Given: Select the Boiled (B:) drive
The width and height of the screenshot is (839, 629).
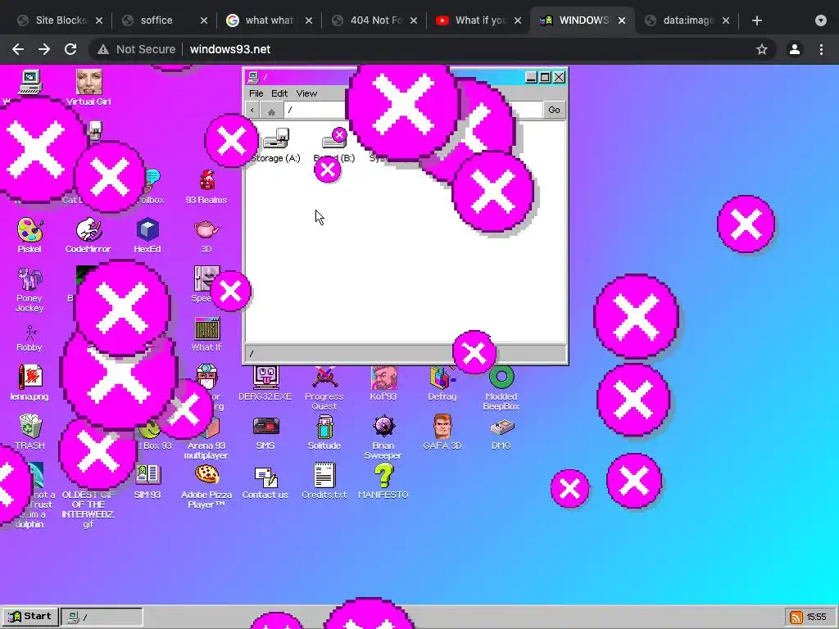Looking at the screenshot, I should pos(334,145).
